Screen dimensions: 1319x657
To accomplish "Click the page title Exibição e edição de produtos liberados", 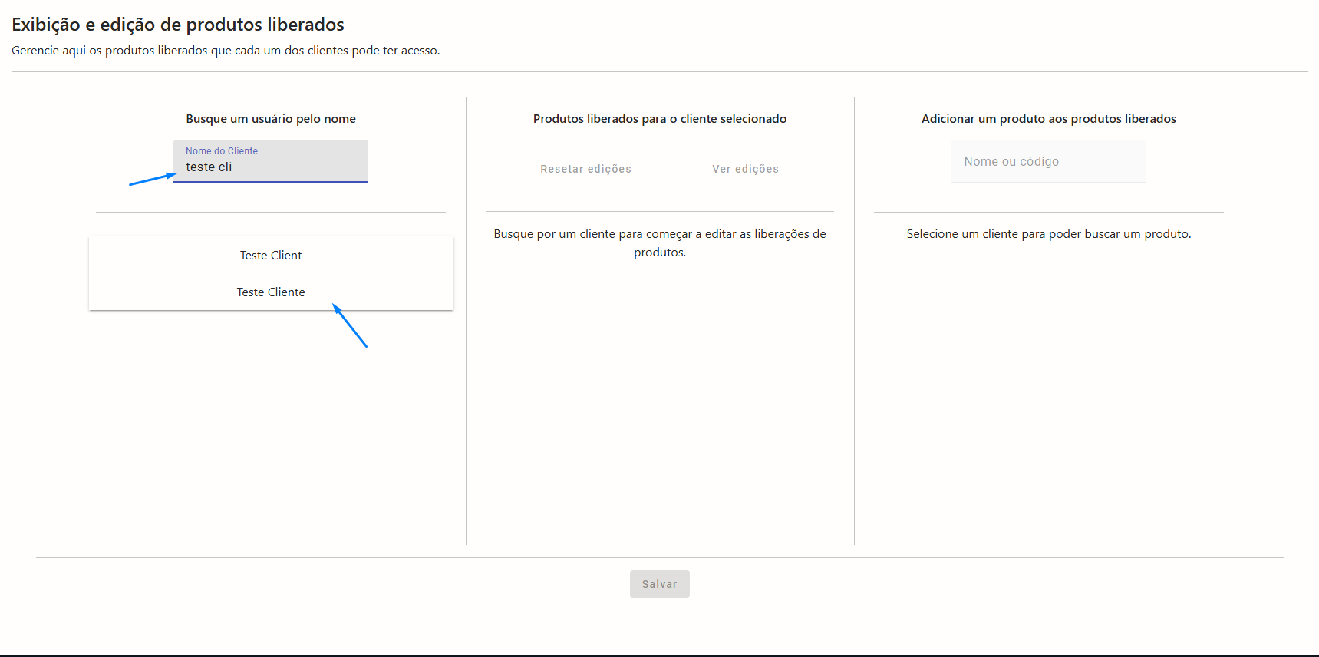I will [178, 25].
